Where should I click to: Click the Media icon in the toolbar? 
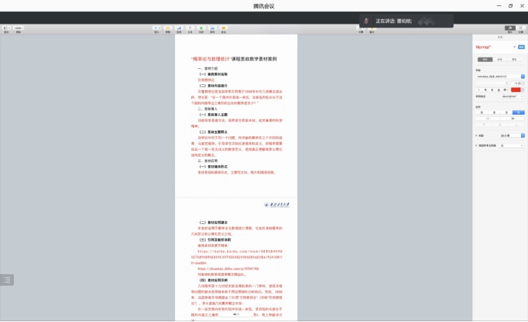tap(212, 28)
